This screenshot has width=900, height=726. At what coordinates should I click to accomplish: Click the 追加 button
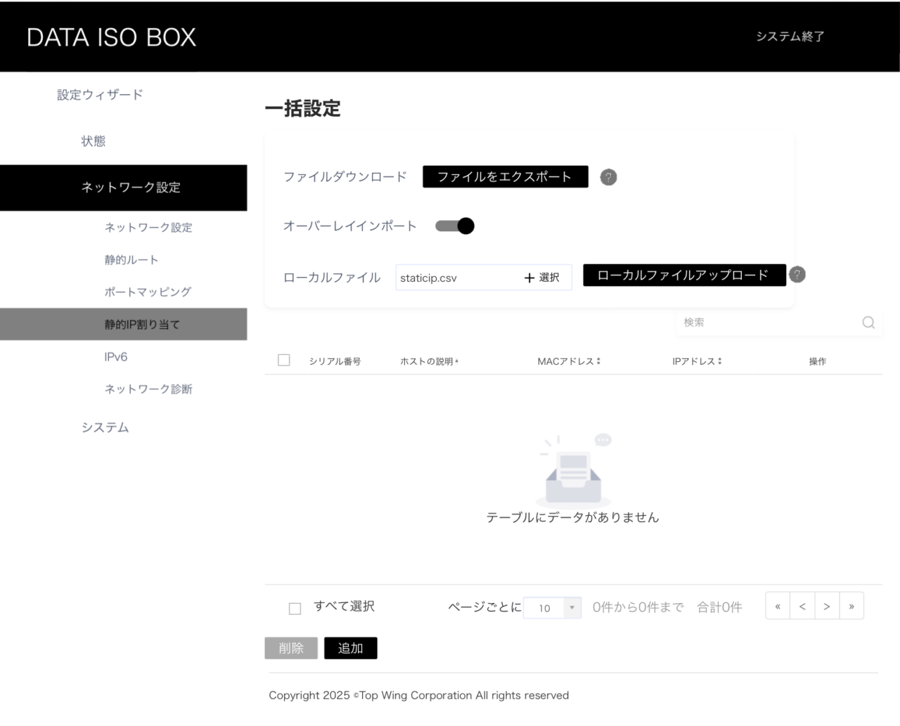click(351, 648)
